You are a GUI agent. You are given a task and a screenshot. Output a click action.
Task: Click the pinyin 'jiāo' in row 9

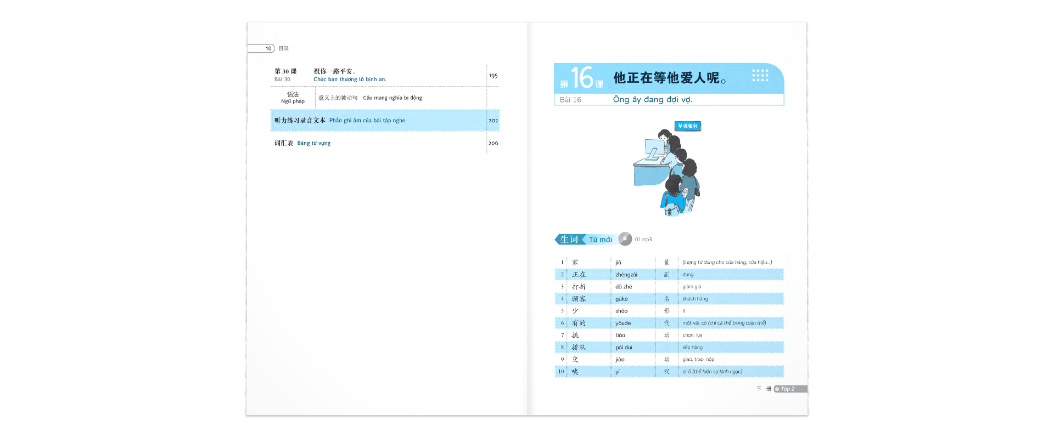tap(620, 360)
